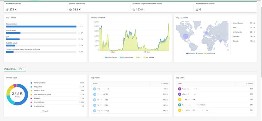Click the 24.1 K Blocked DNS Threats value
The image size is (262, 121).
[77, 10]
